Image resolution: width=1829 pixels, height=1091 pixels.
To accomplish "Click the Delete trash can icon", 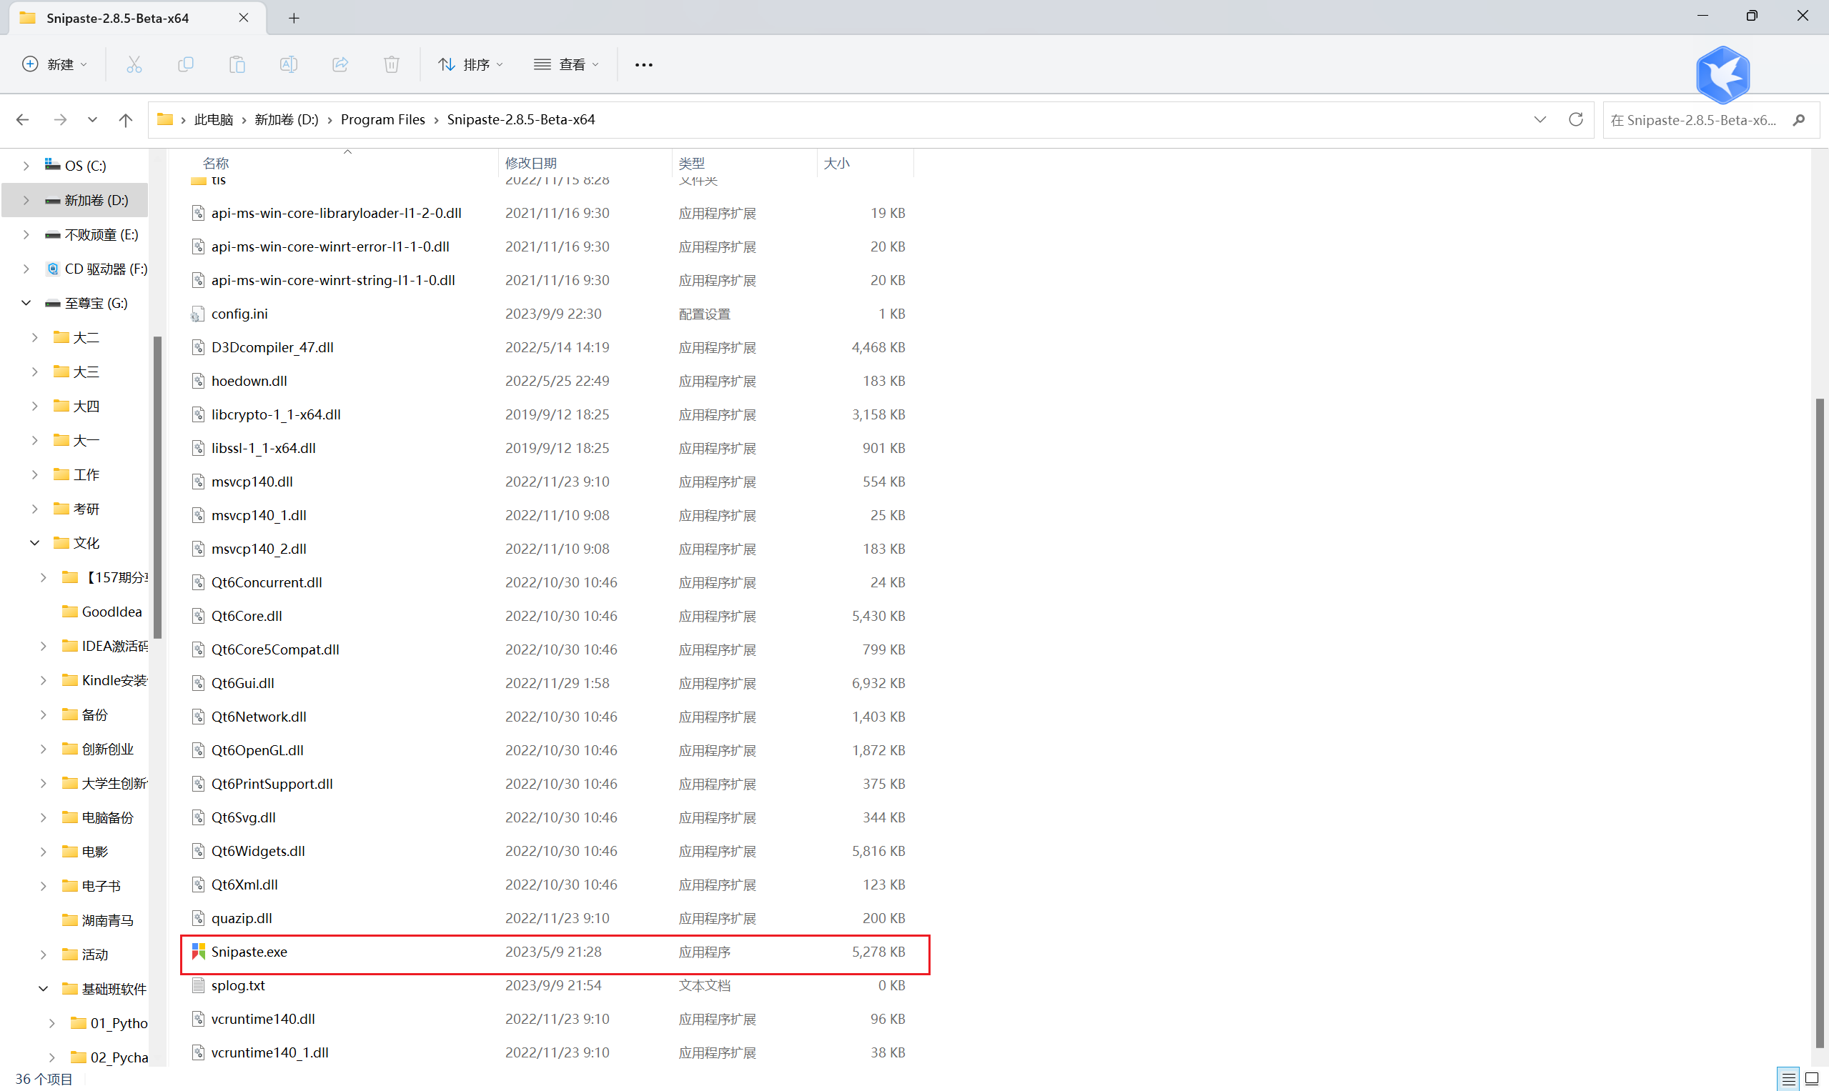I will (391, 65).
